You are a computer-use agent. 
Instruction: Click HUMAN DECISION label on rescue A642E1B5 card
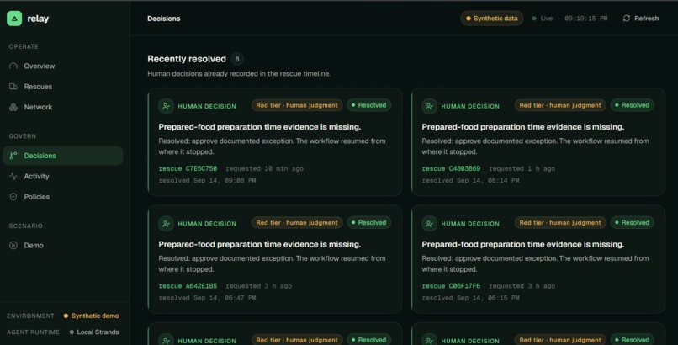[207, 224]
